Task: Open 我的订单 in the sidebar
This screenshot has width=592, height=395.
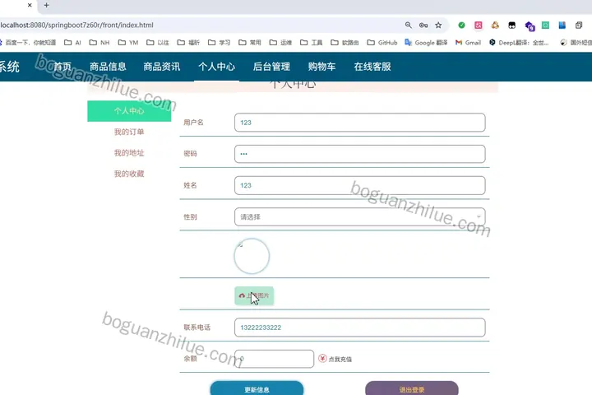Action: pyautogui.click(x=129, y=132)
